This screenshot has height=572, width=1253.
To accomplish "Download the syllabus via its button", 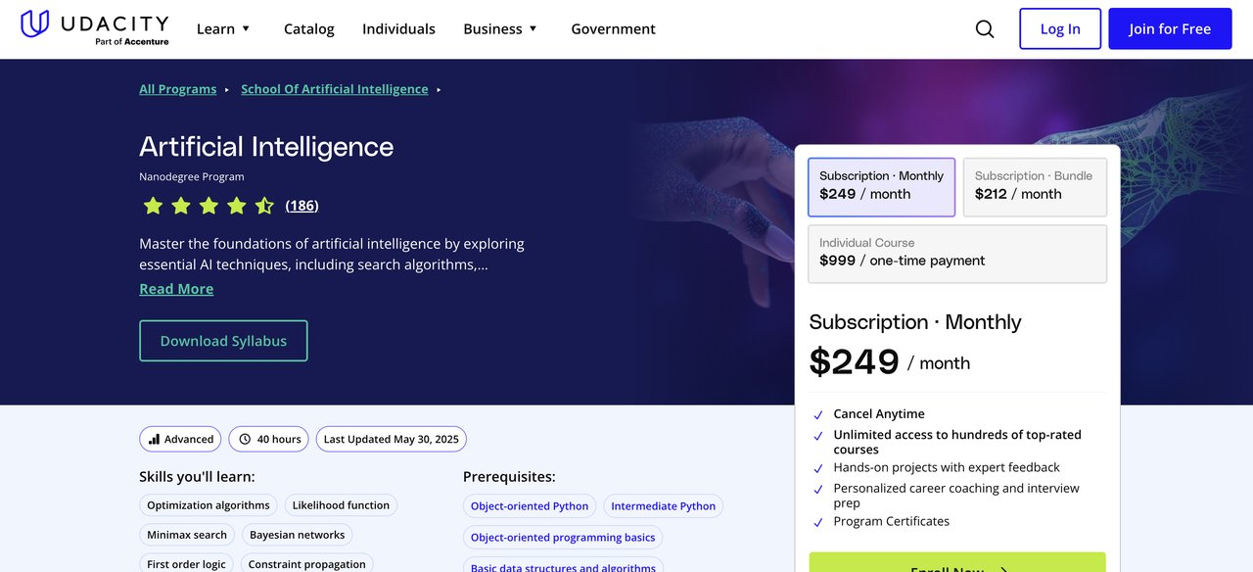I will click(223, 341).
